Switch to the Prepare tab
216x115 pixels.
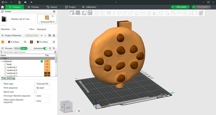[15, 7]
